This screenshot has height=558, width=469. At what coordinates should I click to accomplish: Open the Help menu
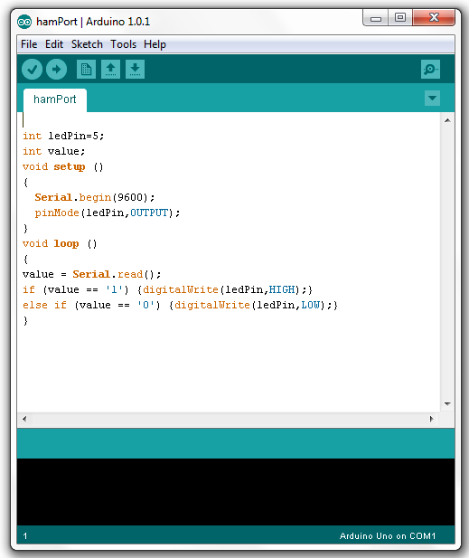coord(155,44)
